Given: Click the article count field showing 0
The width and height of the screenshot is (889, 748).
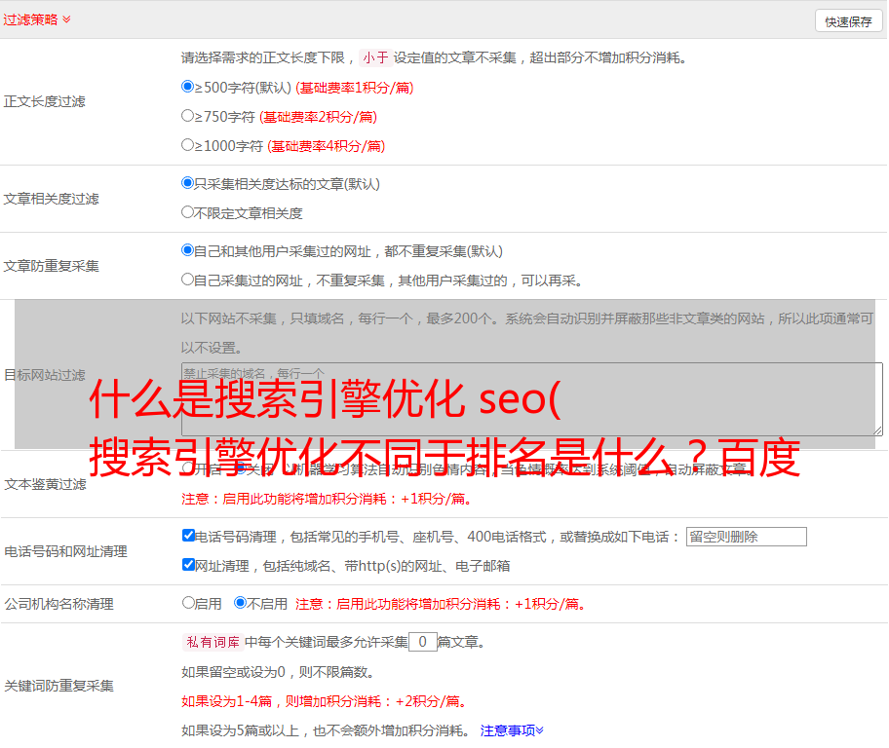Looking at the screenshot, I should click(422, 642).
